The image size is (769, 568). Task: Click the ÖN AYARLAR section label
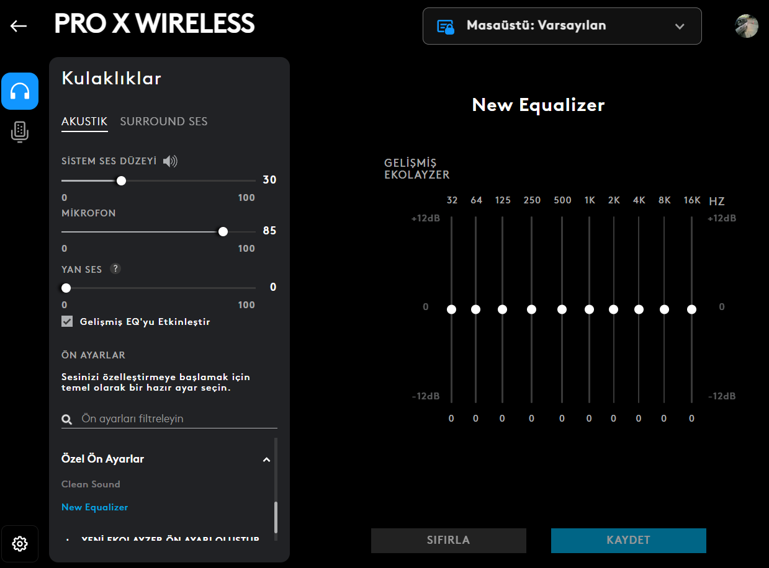[x=93, y=355]
